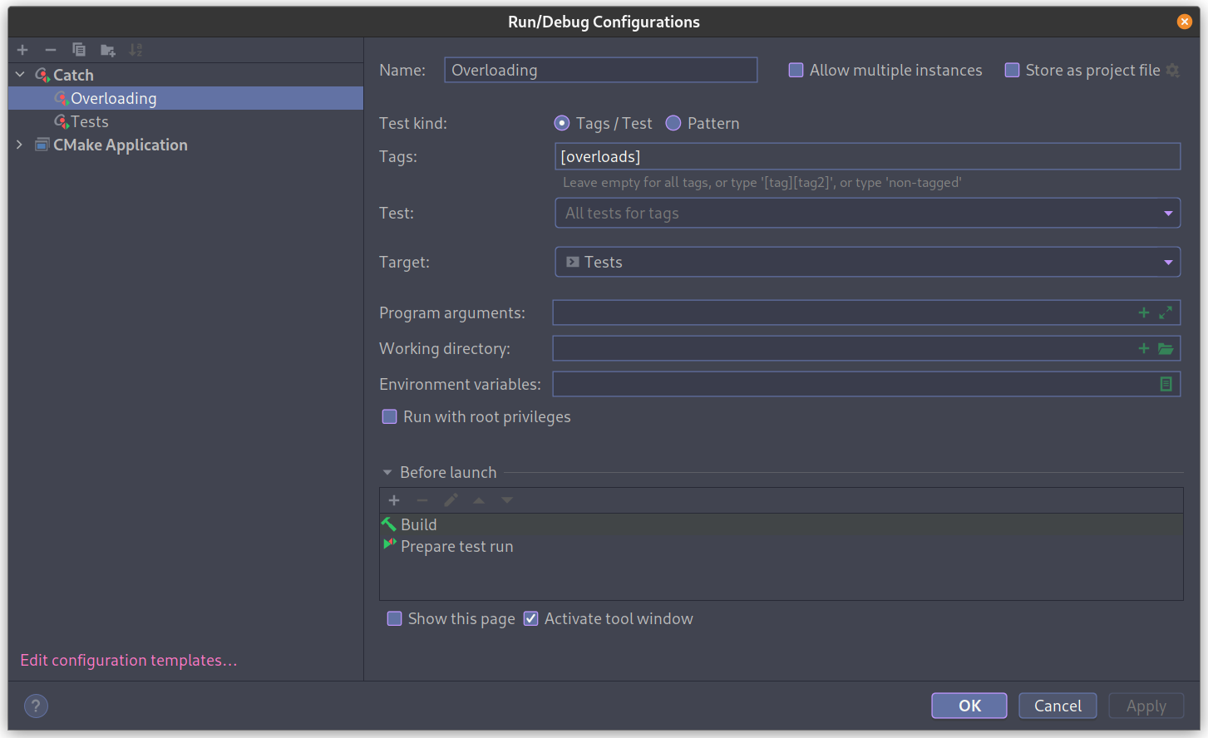Select the Build launch task
This screenshot has height=738, width=1208.
(x=781, y=524)
